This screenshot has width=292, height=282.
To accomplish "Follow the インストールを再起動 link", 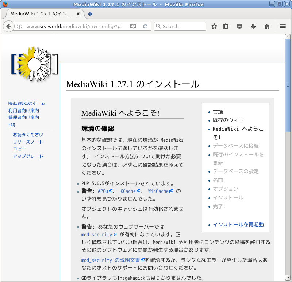I will coord(238,225).
